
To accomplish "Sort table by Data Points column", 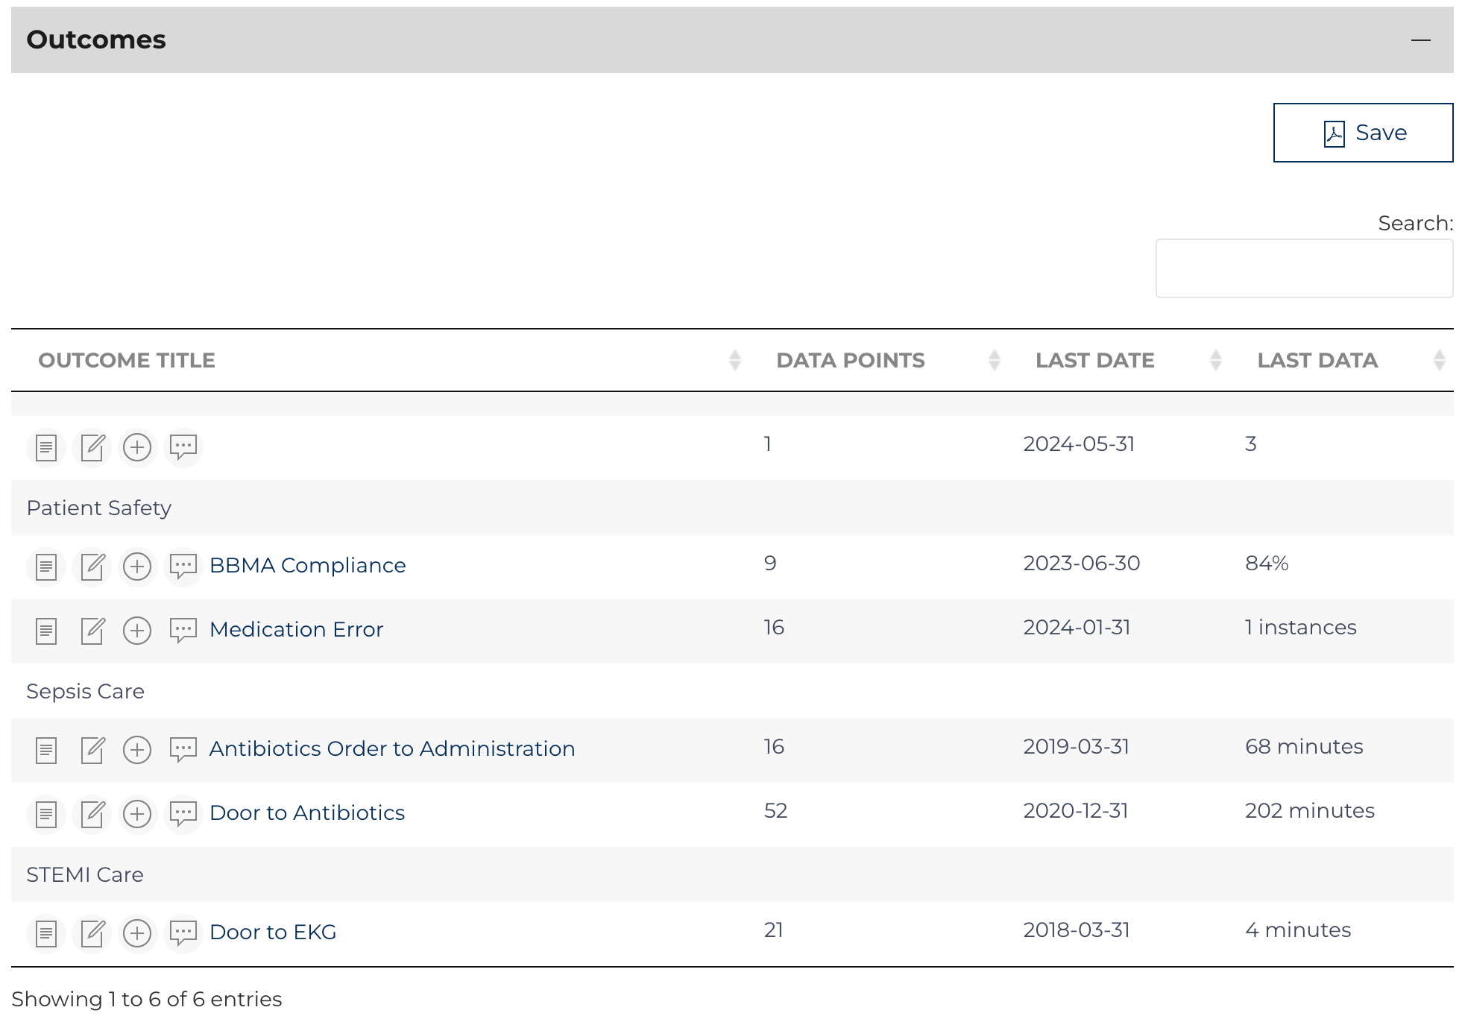I will coord(850,361).
